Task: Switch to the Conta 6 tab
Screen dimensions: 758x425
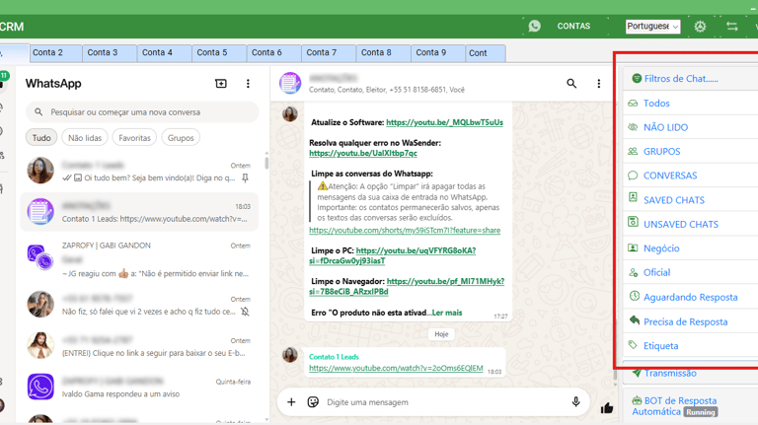Action: [x=274, y=52]
